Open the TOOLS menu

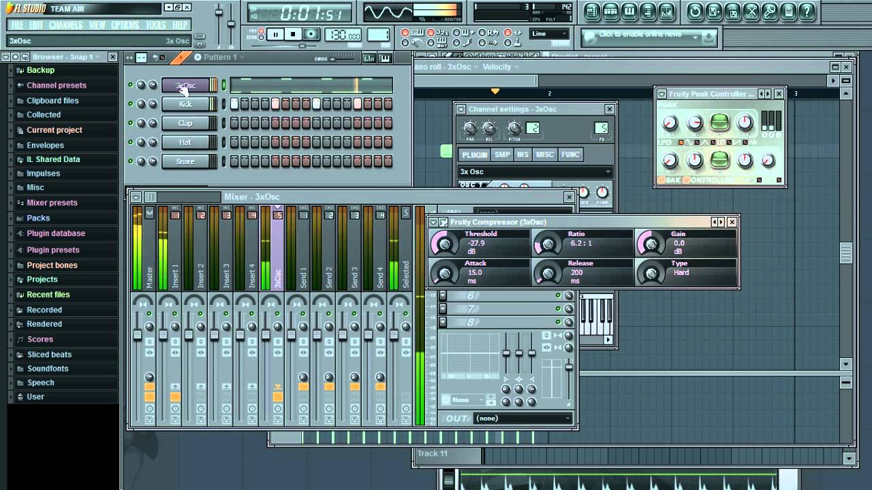point(155,25)
